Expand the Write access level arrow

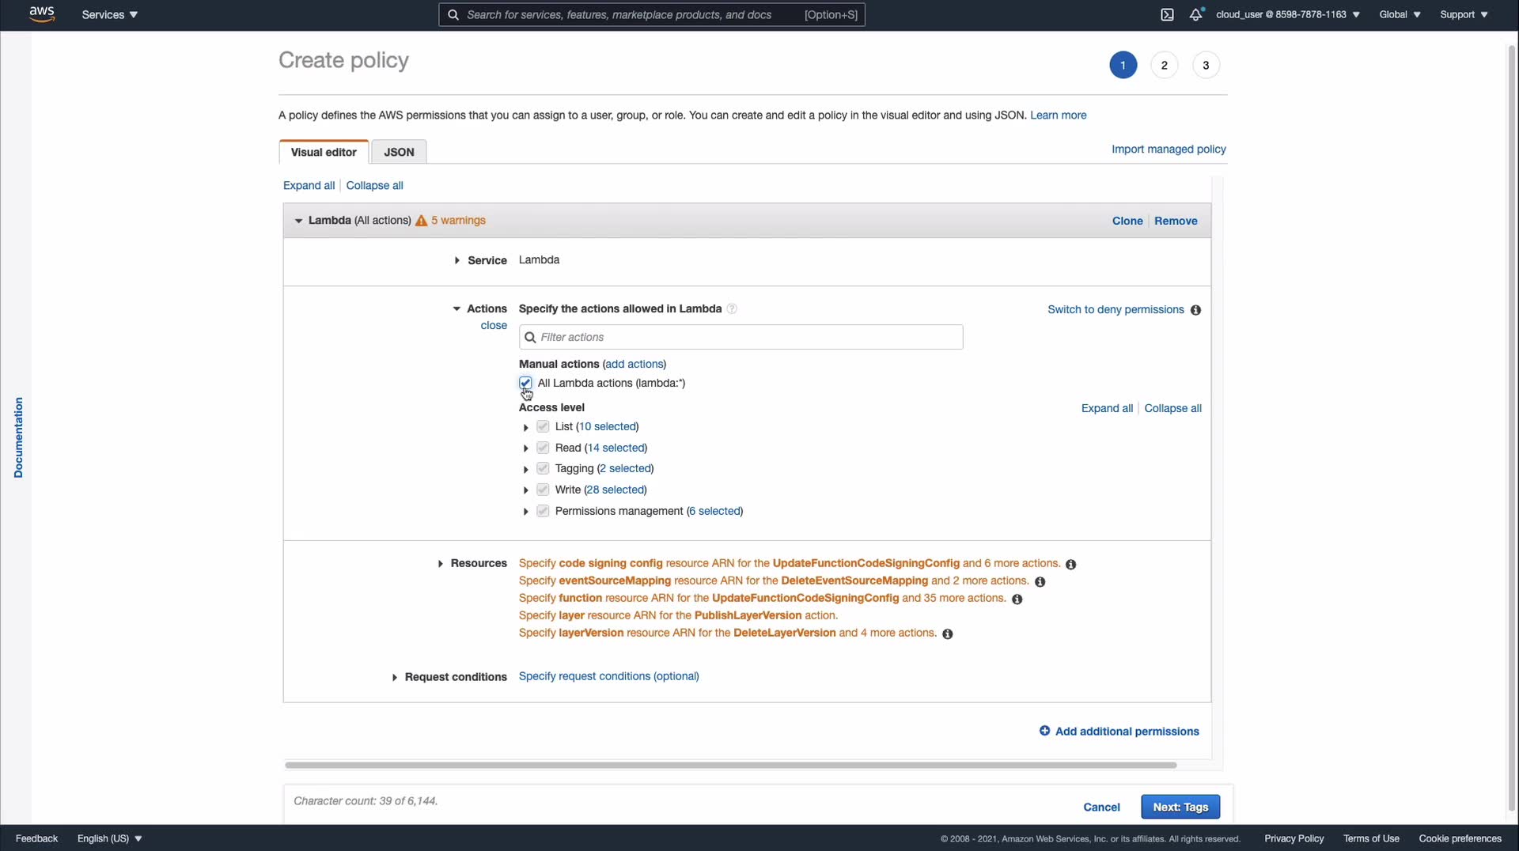click(525, 490)
